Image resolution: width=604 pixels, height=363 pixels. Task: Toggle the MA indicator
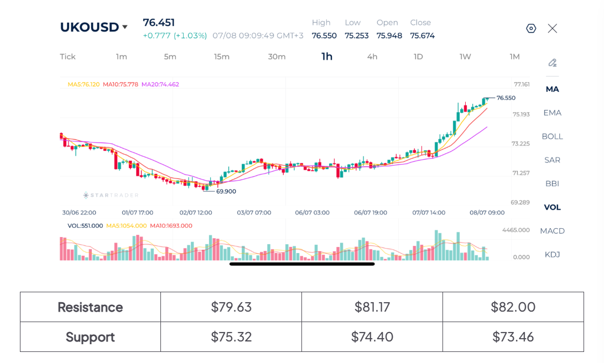click(x=552, y=89)
